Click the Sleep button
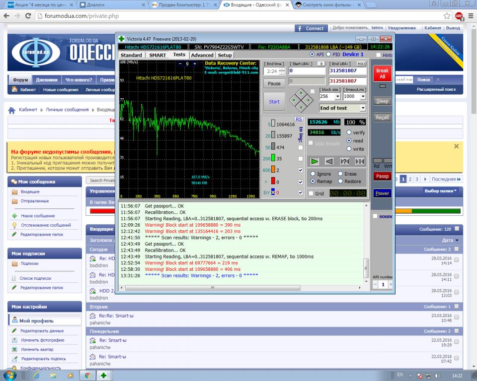 tap(383, 101)
